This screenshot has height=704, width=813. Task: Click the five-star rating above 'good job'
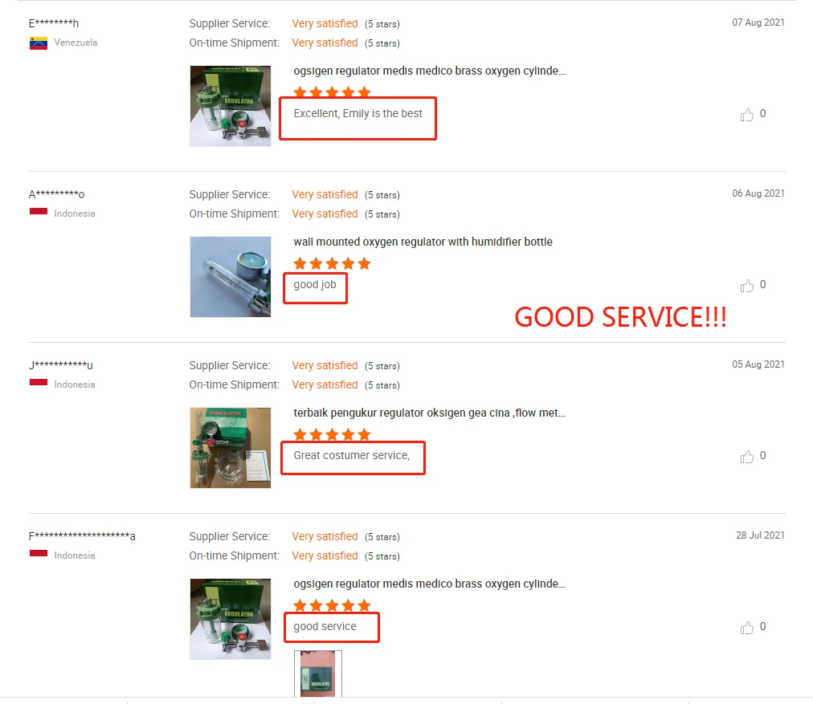click(332, 263)
